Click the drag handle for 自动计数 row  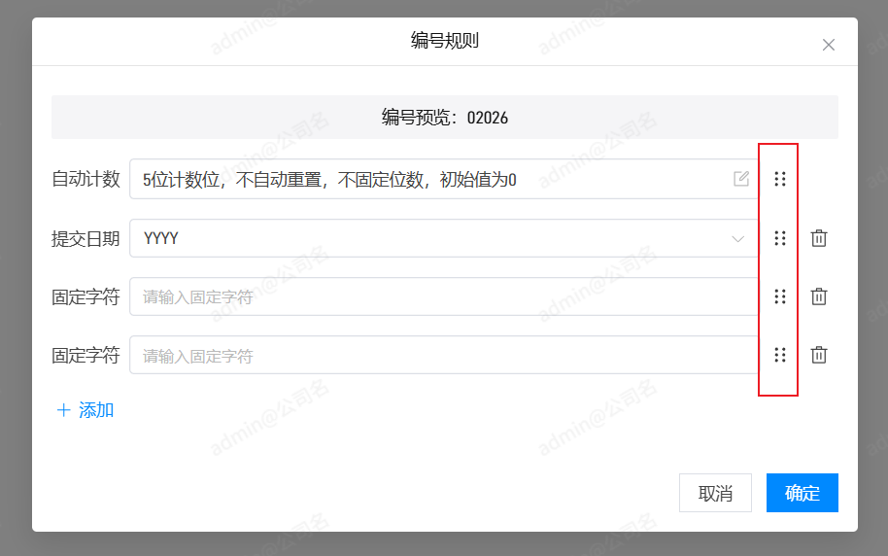pyautogui.click(x=779, y=179)
